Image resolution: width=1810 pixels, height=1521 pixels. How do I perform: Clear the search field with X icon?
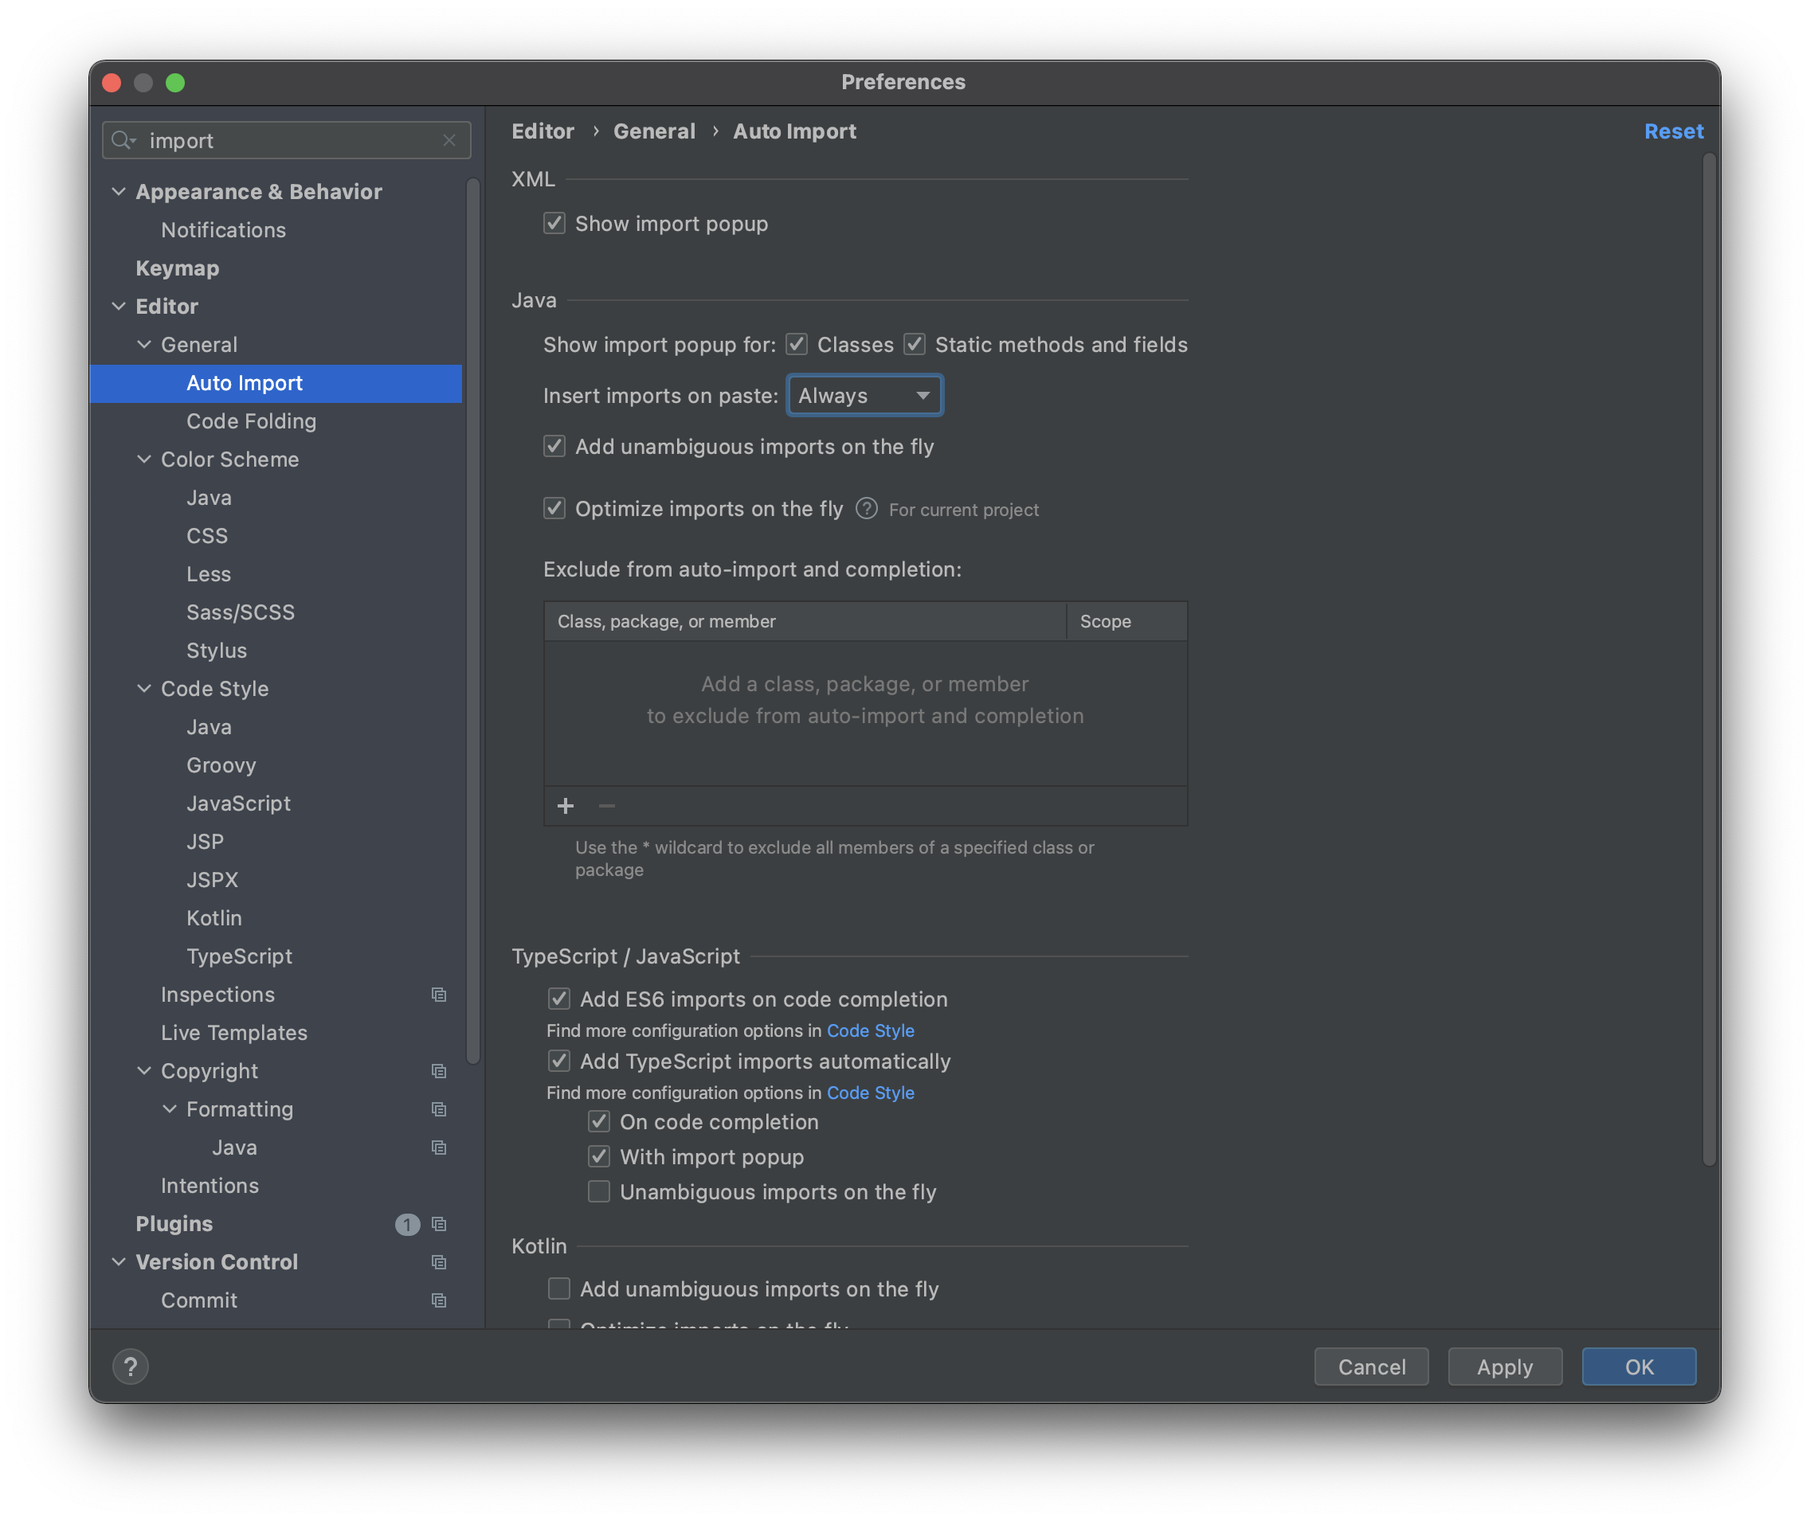tap(449, 139)
